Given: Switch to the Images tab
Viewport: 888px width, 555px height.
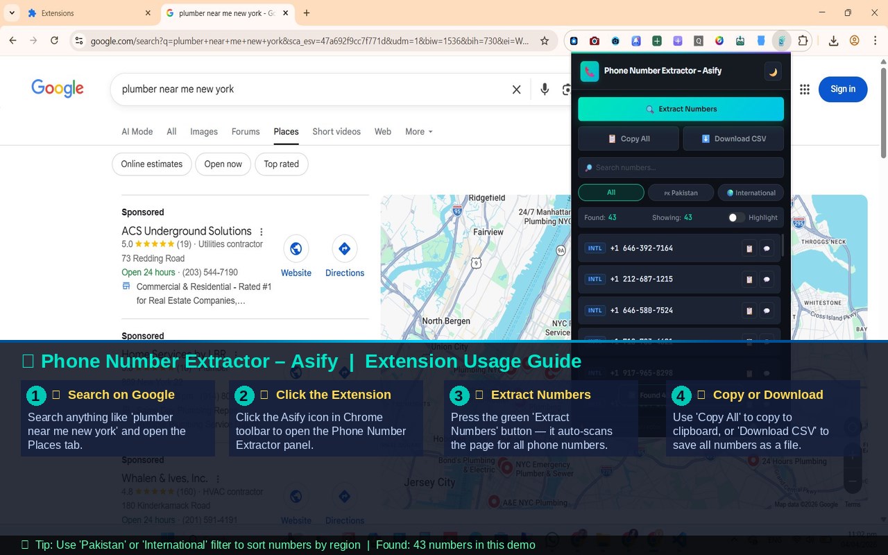Looking at the screenshot, I should [x=204, y=132].
